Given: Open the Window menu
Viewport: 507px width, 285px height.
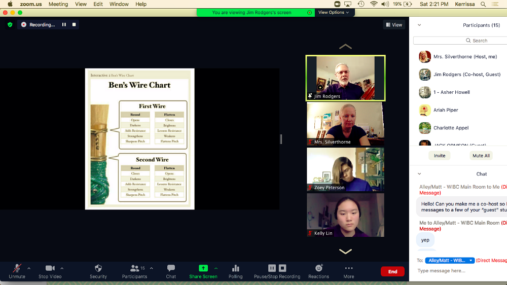Looking at the screenshot, I should (119, 4).
